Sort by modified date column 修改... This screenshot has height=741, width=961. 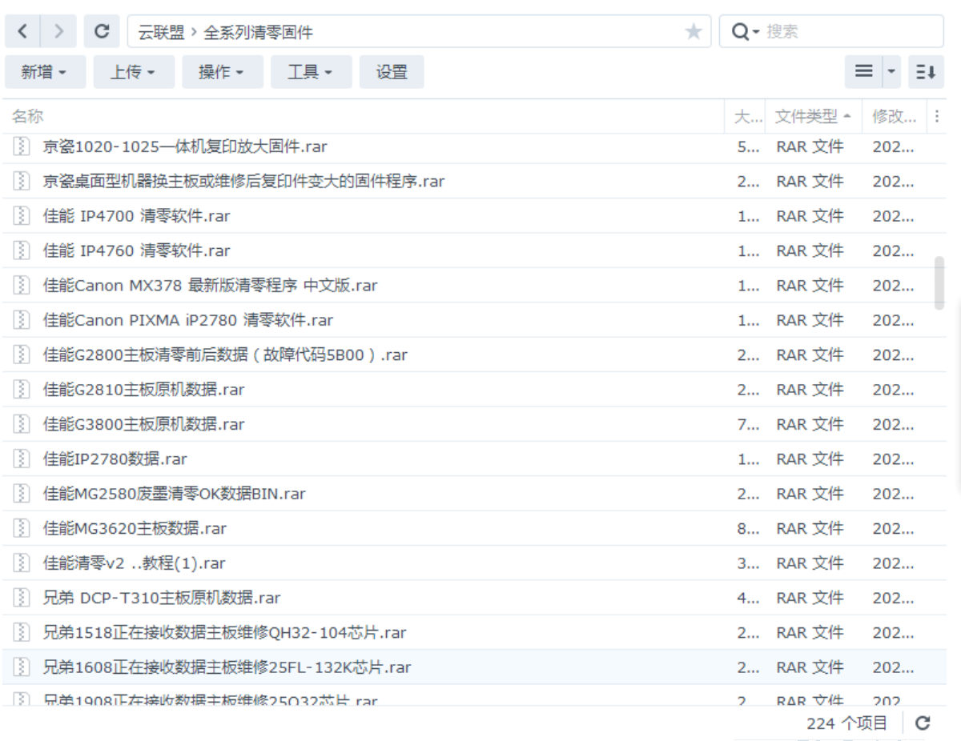point(895,117)
